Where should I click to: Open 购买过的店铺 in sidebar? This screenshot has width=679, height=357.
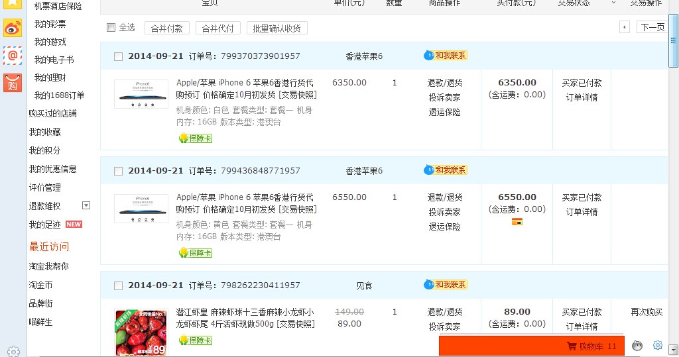tap(53, 113)
